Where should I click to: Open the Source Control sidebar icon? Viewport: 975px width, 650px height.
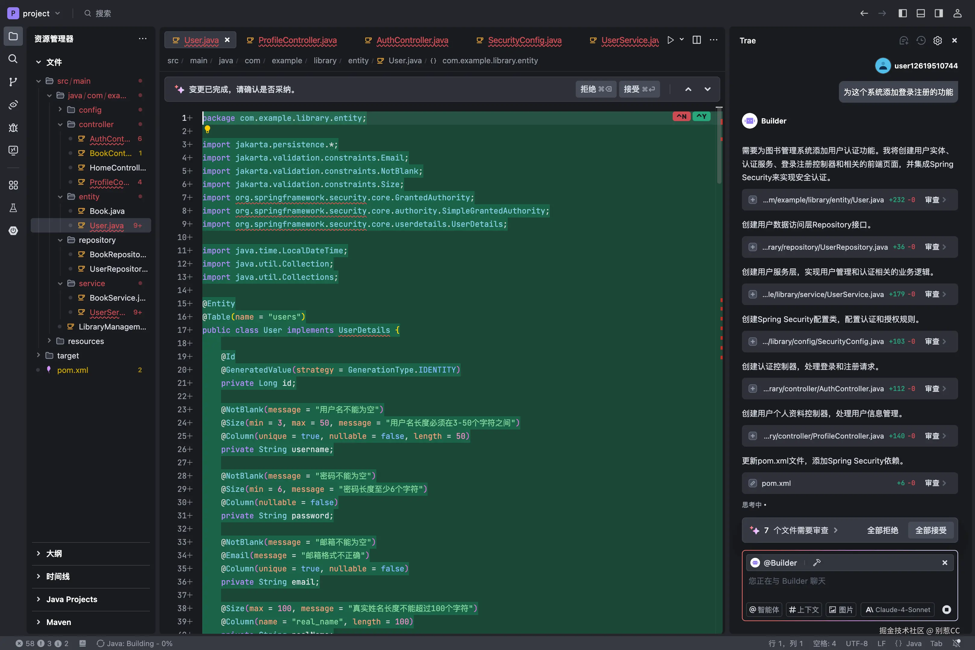(13, 81)
